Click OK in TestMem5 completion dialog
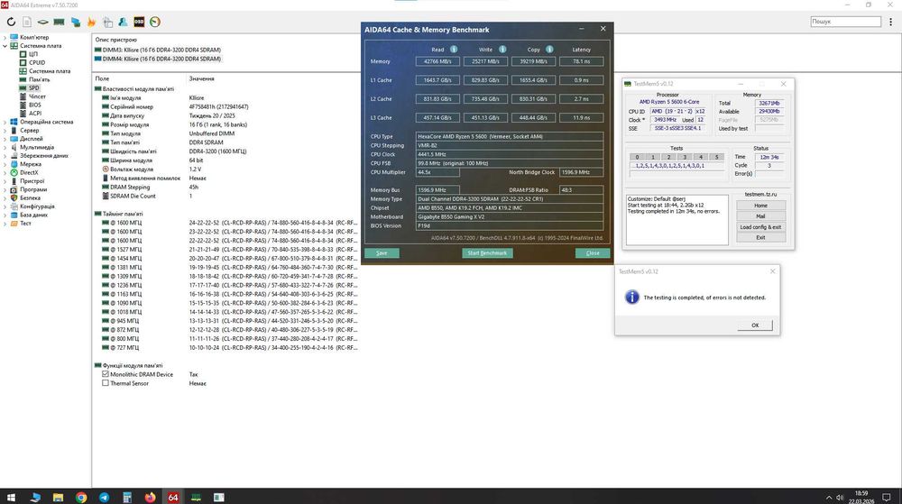 (x=755, y=325)
